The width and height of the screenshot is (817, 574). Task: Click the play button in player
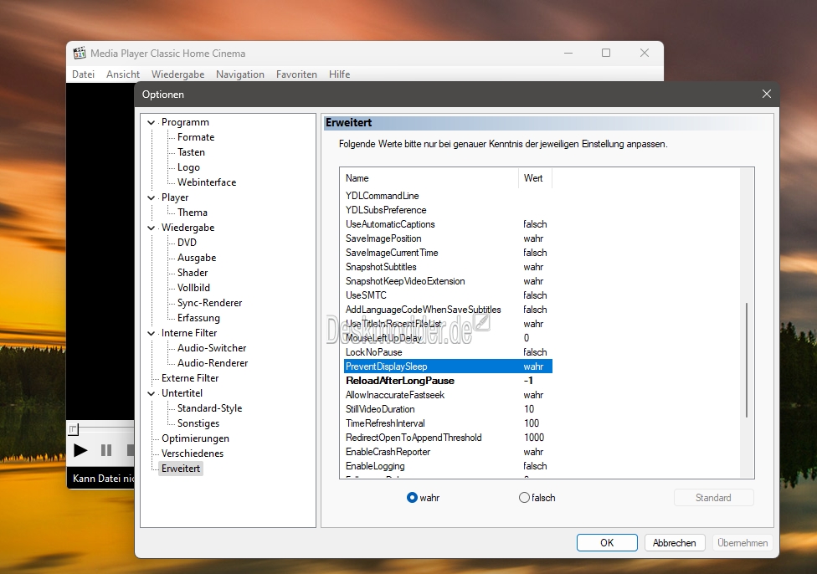coord(80,450)
